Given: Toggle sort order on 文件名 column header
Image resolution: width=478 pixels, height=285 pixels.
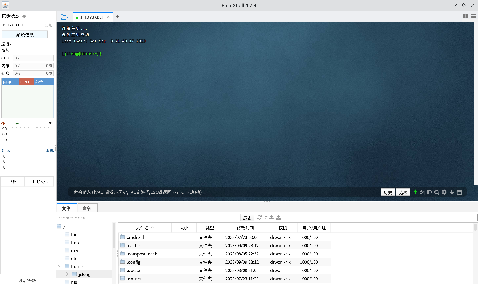Looking at the screenshot, I should [144, 228].
